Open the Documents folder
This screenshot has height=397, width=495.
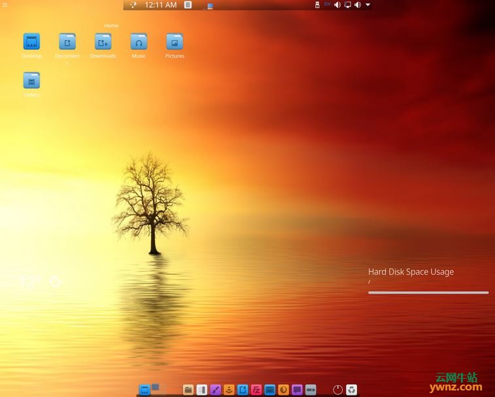[67, 42]
